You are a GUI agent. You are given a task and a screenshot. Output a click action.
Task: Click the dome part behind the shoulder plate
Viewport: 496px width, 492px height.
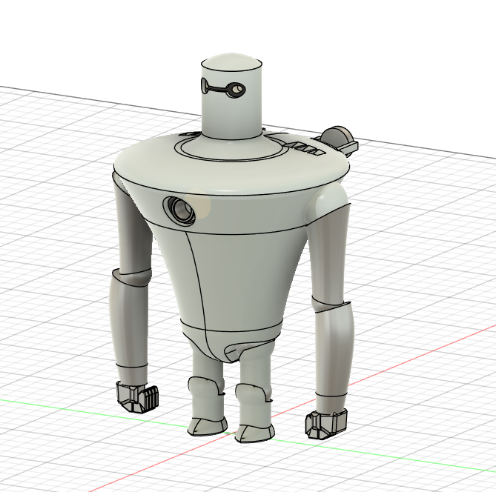coord(337,141)
